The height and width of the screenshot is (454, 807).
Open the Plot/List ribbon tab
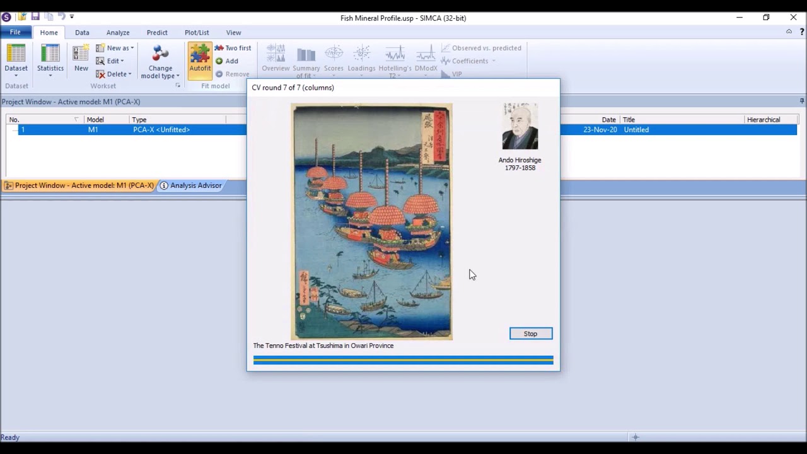pyautogui.click(x=197, y=32)
